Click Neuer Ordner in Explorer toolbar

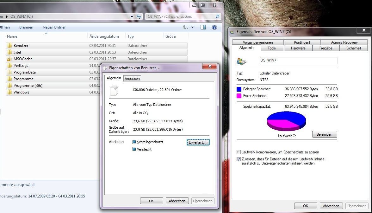point(54,27)
